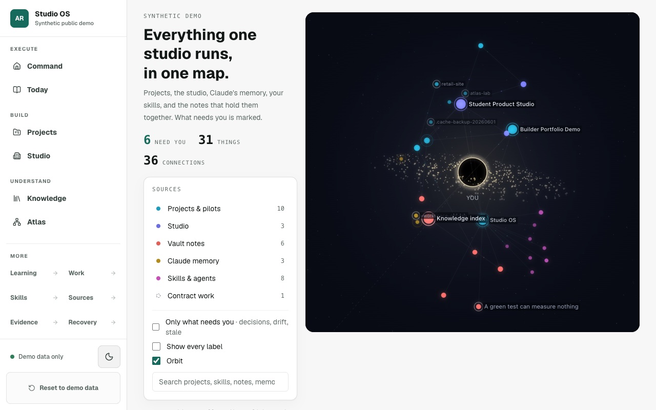Toggle Vault notes source filter
The height and width of the screenshot is (410, 656).
point(220,243)
